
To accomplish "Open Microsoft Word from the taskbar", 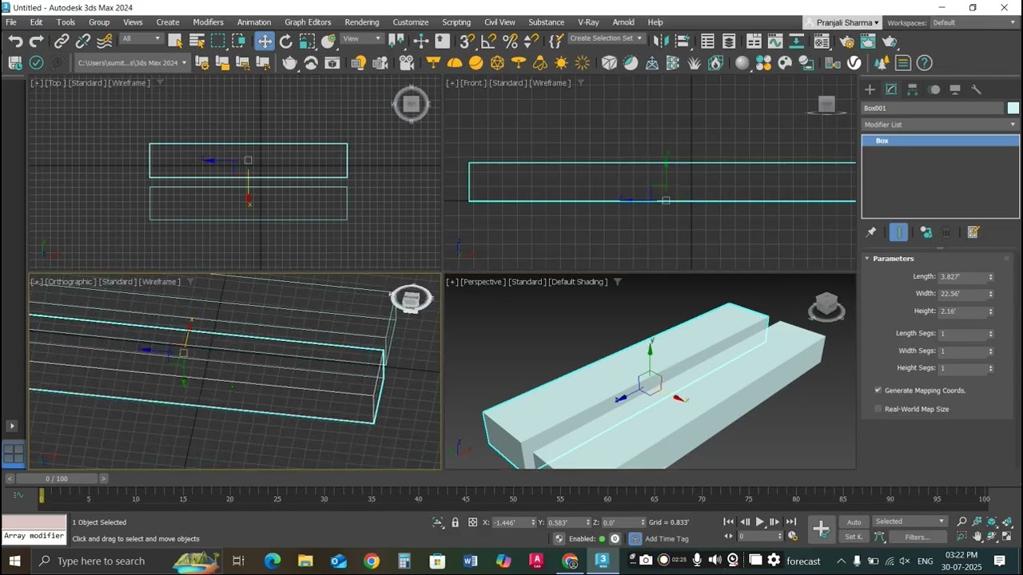I will click(470, 561).
